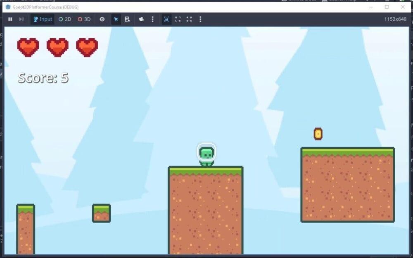Select the Input mode button
This screenshot has width=413, height=258.
pyautogui.click(x=43, y=19)
